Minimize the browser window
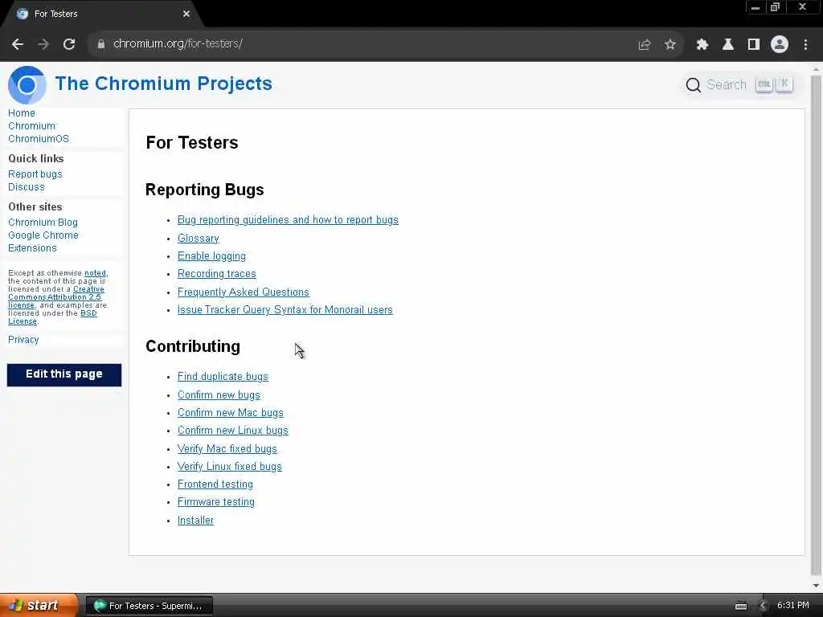 coord(755,6)
